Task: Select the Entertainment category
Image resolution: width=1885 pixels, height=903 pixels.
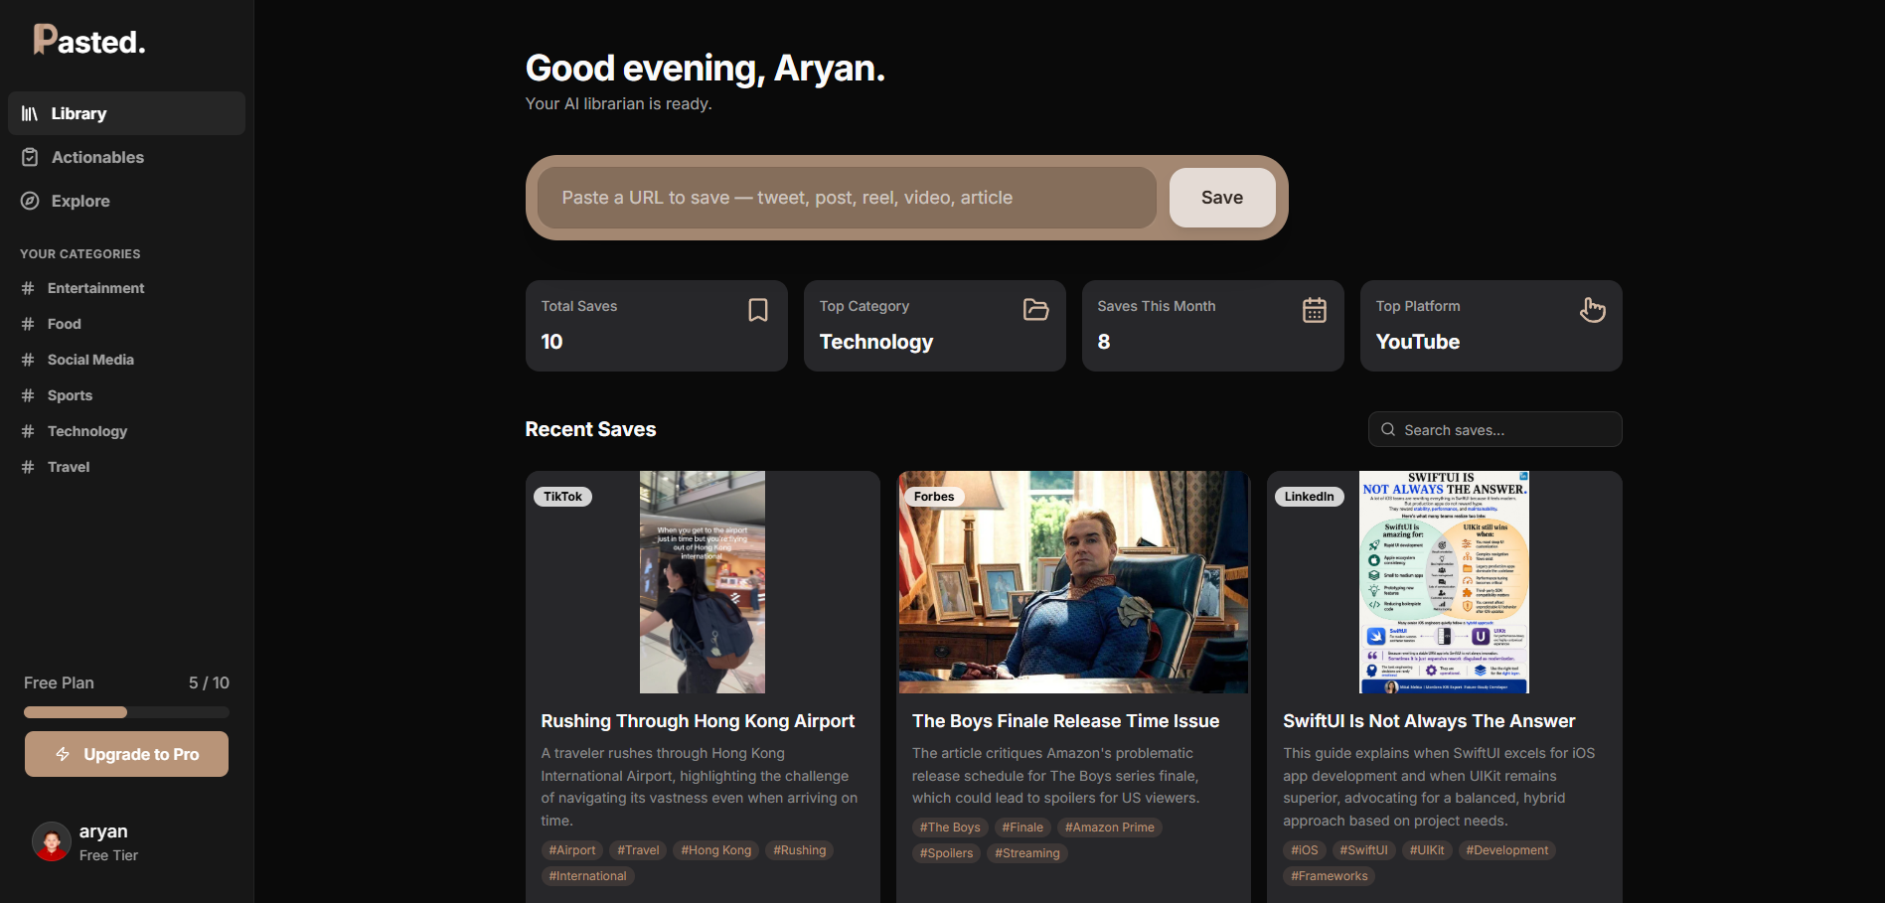Action: 95,288
